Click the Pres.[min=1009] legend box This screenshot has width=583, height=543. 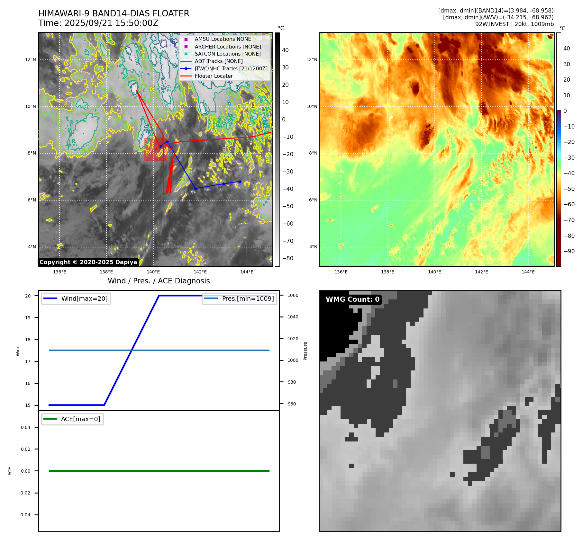tap(239, 298)
